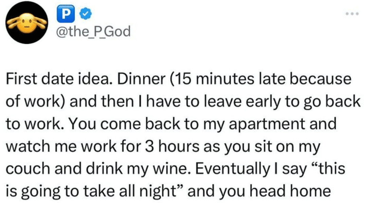The width and height of the screenshot is (366, 203).
Task: Click the word "Dinner" in the tweet
Action: [x=142, y=79]
